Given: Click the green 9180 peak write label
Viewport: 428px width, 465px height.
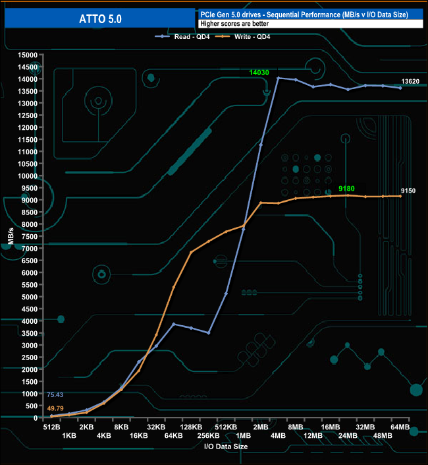Looking at the screenshot, I should click(346, 189).
